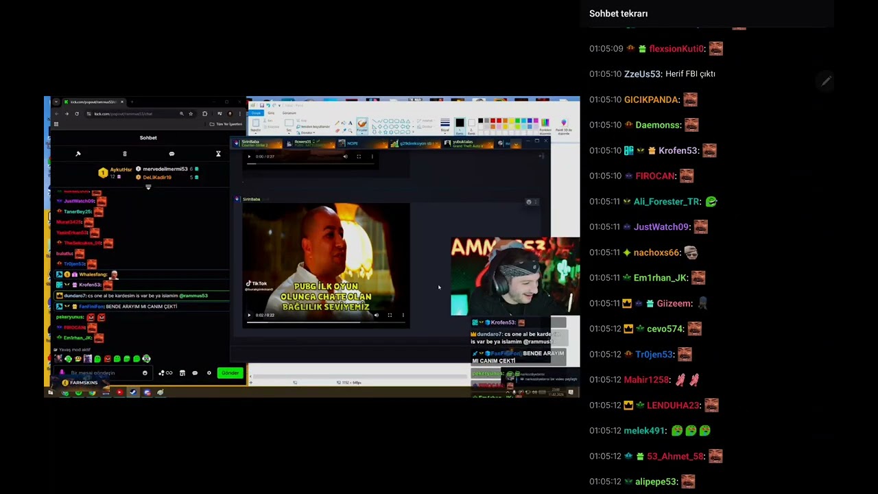Open the browser three-dot menu
Viewport: 878px width, 494px height.
point(239,114)
